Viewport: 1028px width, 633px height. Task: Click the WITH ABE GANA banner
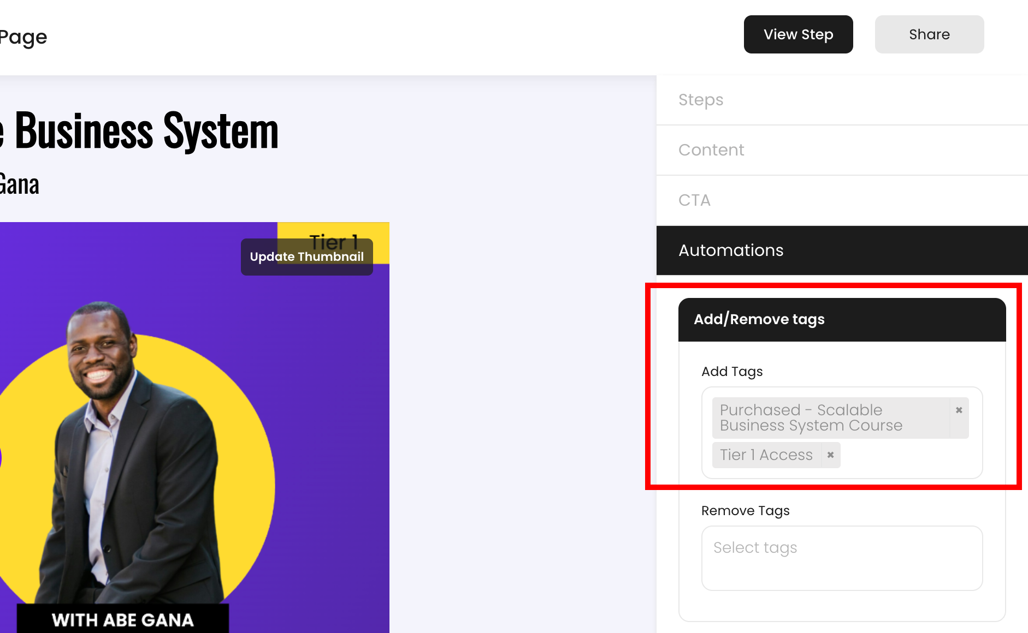pos(123,620)
